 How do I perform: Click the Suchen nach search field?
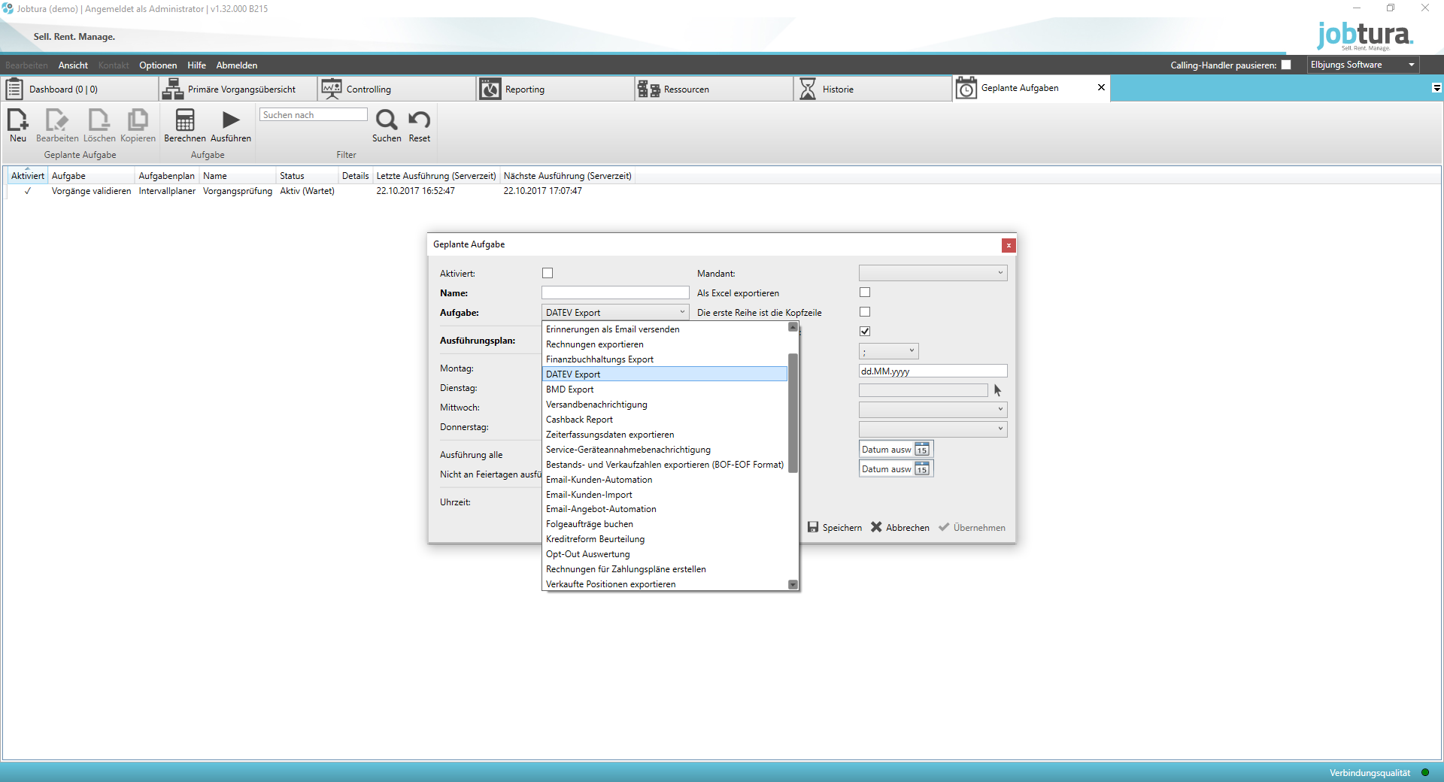(314, 114)
